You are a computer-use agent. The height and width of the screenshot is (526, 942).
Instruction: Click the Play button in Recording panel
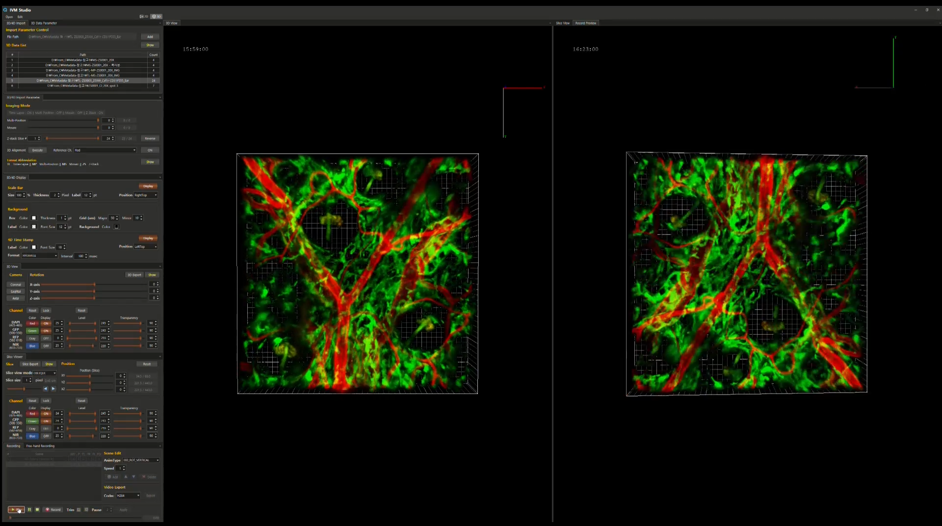(x=16, y=509)
